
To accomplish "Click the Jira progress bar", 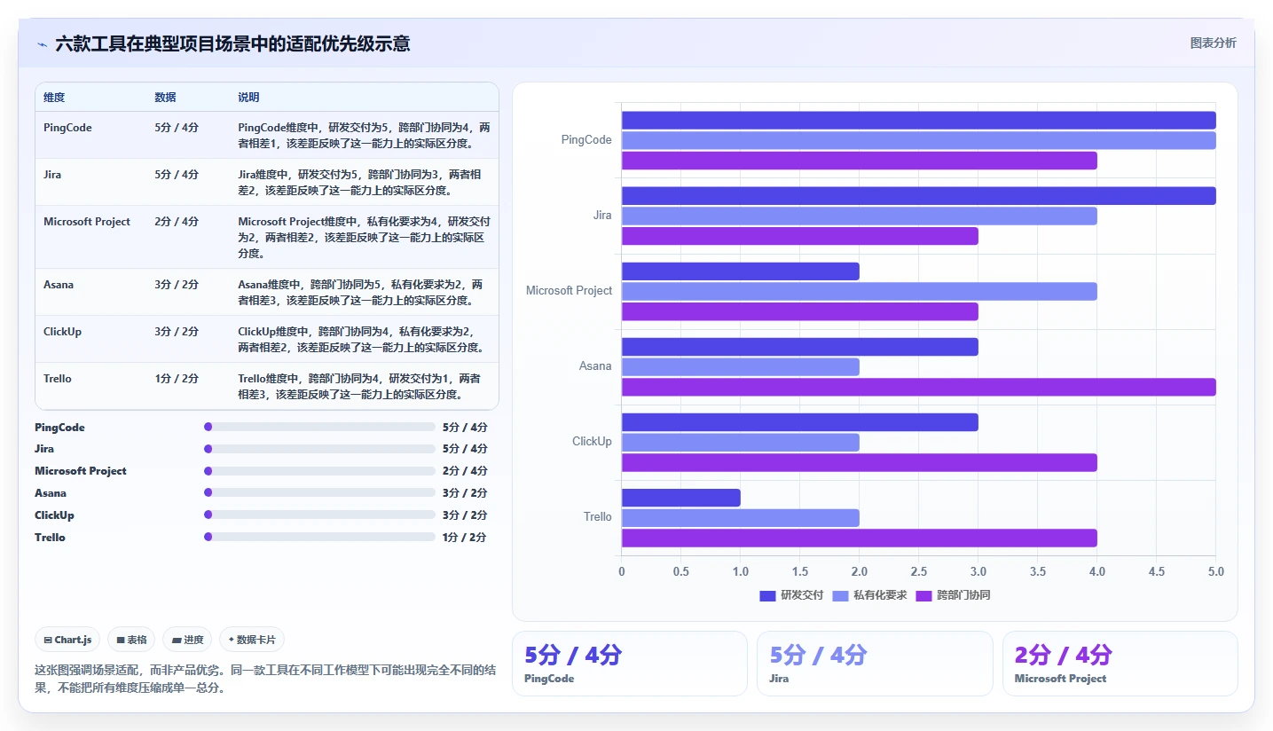I will tap(319, 449).
